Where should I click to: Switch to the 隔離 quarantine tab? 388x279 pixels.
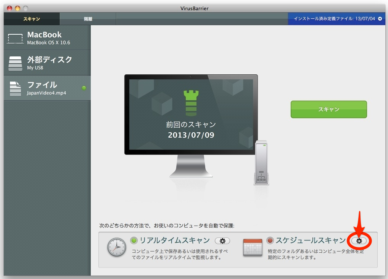[88, 19]
